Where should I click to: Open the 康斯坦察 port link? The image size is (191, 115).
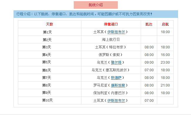click(x=118, y=85)
